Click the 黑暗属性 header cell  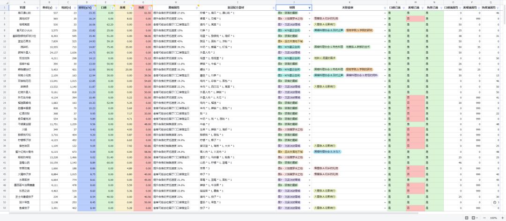(x=176, y=7)
